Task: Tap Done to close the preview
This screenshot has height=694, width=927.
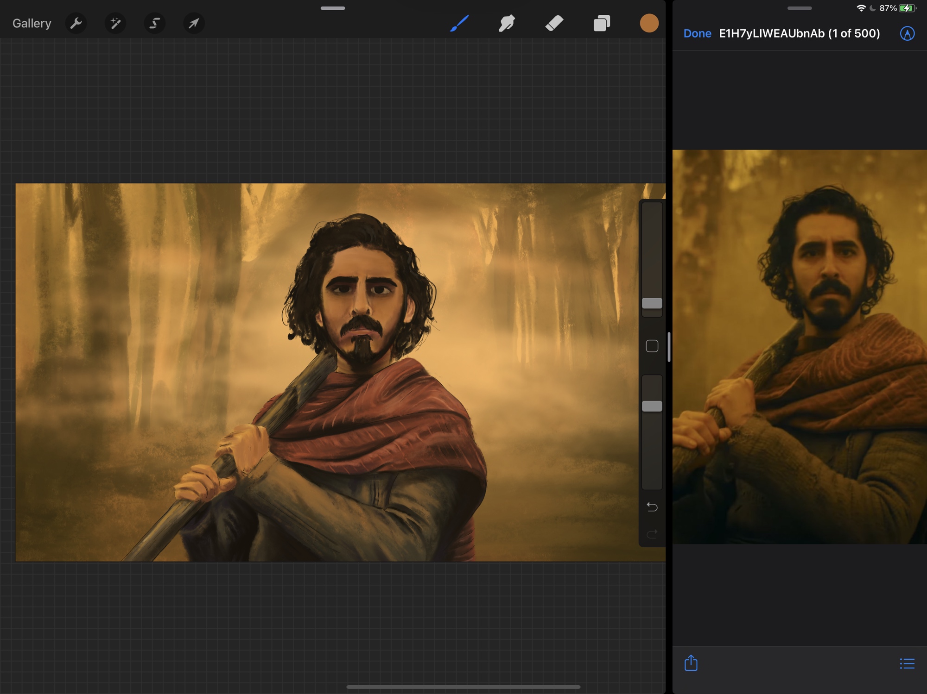Action: tap(697, 33)
